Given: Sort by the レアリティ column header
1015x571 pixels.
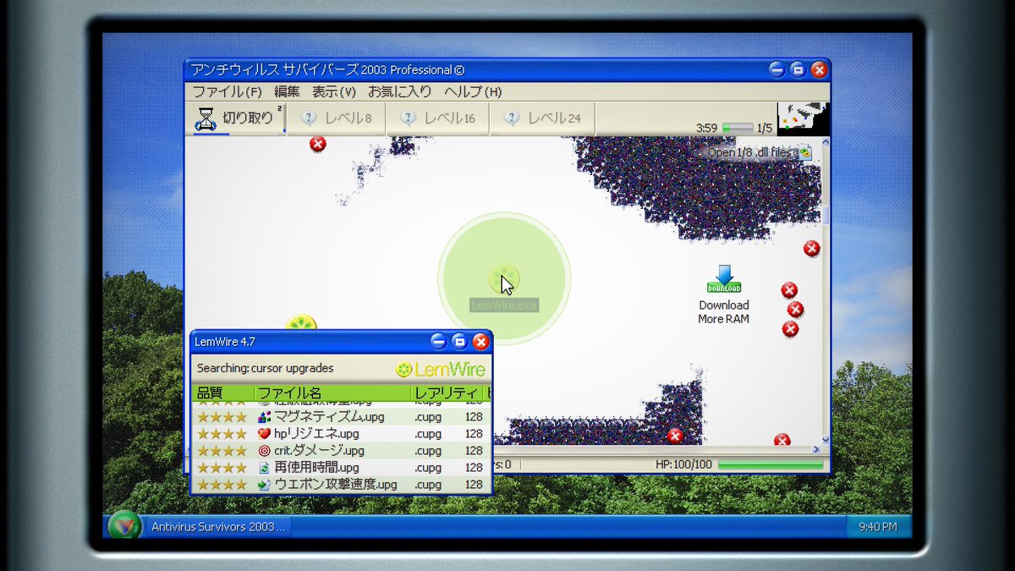Looking at the screenshot, I should [447, 393].
